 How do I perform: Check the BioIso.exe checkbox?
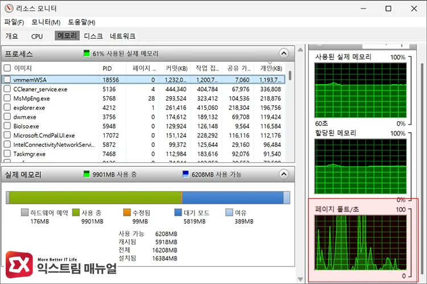[7, 126]
